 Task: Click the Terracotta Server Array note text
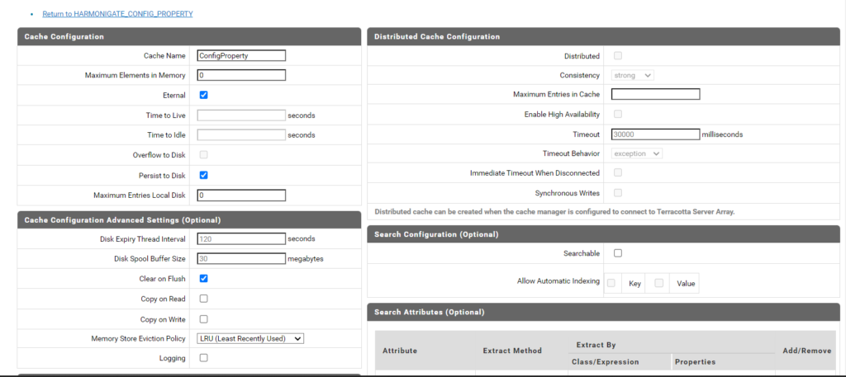554,212
